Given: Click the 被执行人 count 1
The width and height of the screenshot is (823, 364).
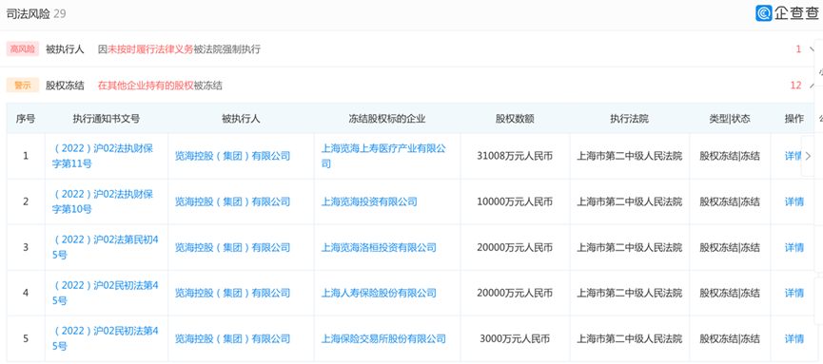Looking at the screenshot, I should 798,49.
